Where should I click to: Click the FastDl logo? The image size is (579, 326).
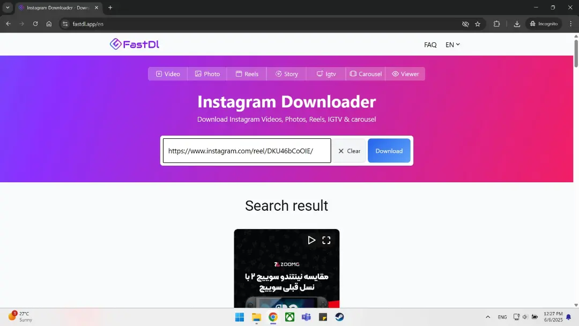pos(135,45)
